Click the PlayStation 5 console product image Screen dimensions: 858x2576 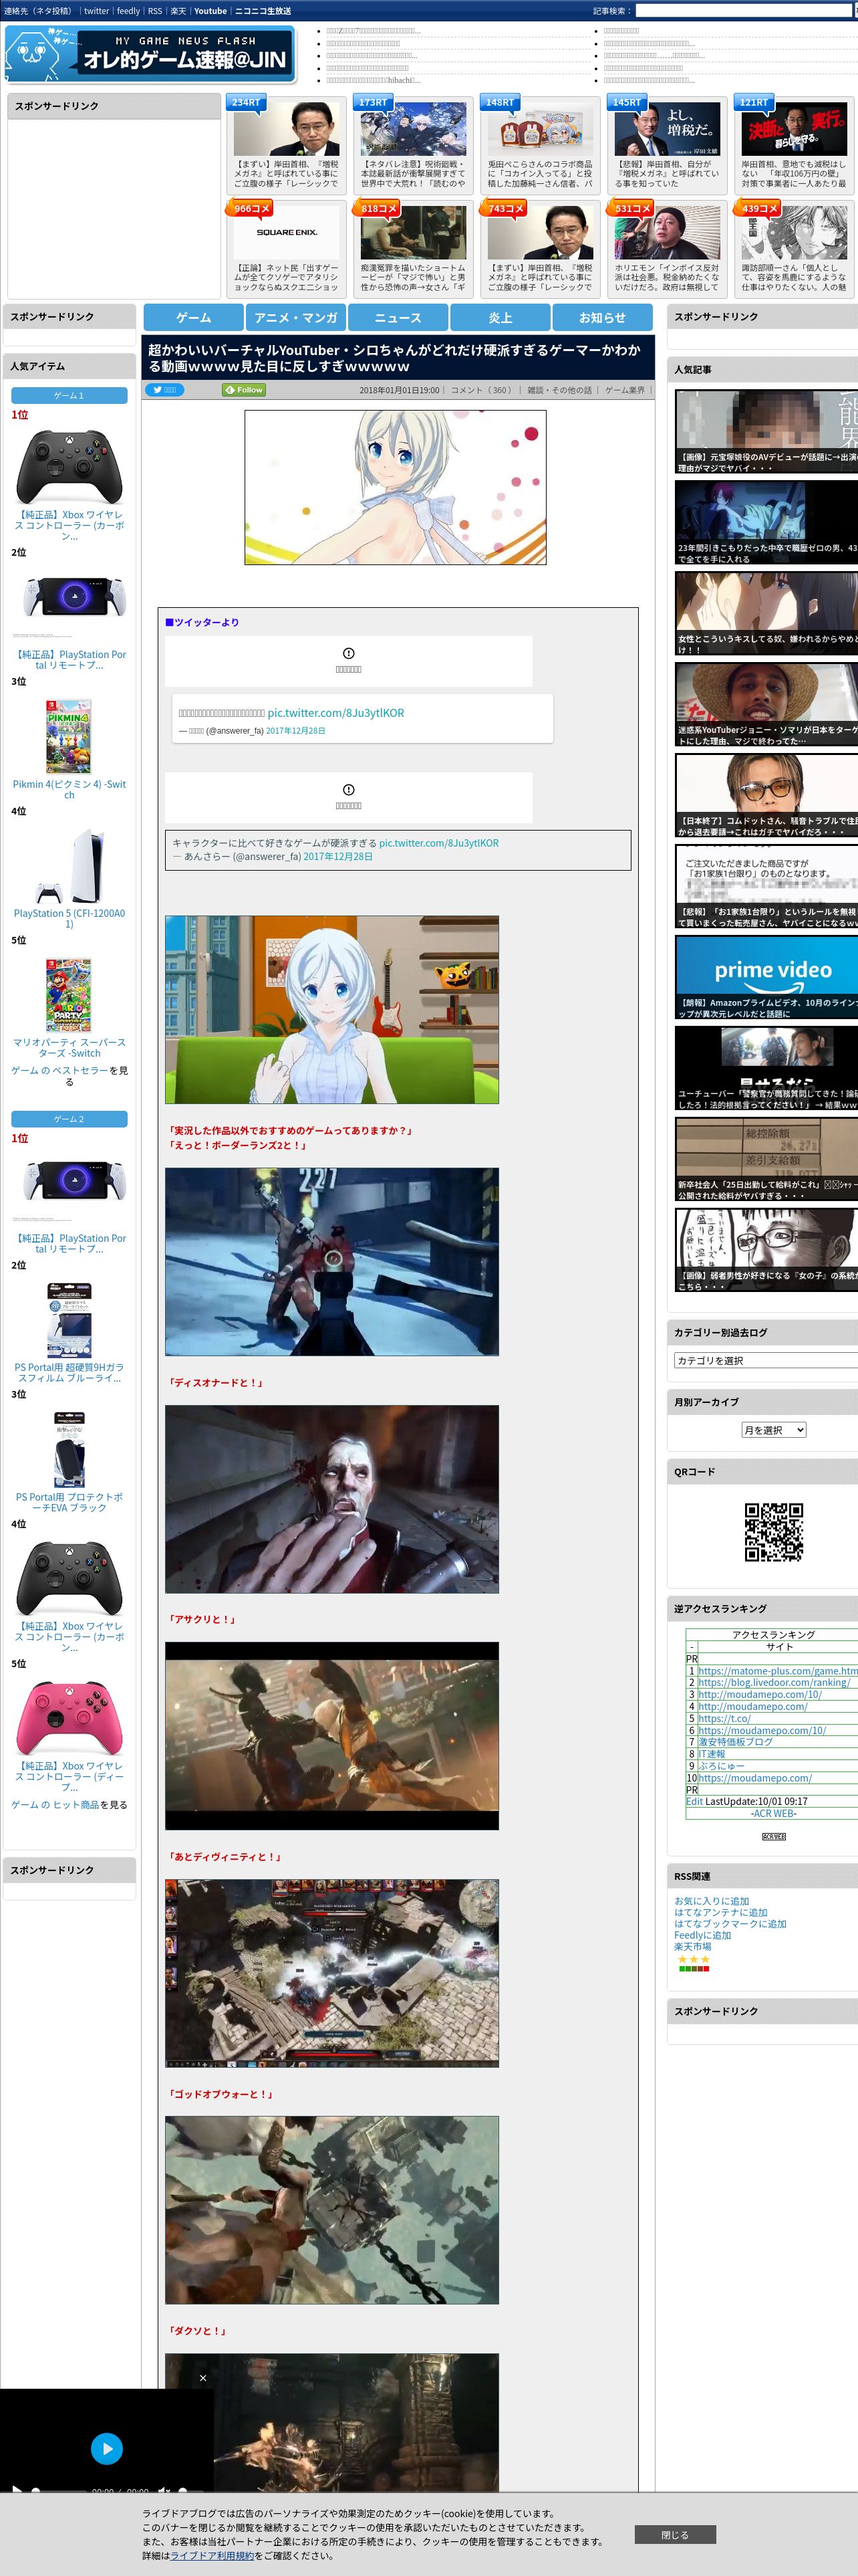click(x=69, y=865)
